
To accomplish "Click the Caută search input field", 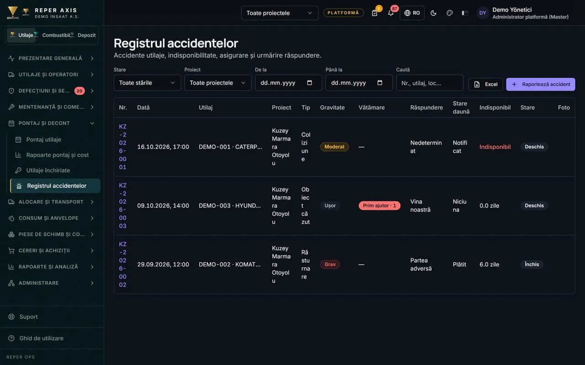I will coord(430,83).
